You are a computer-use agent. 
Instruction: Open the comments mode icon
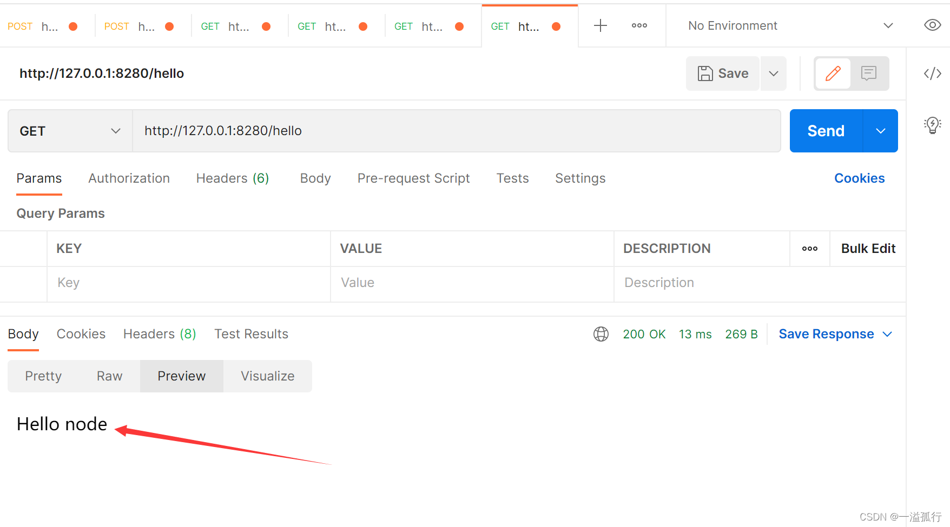pyautogui.click(x=869, y=73)
